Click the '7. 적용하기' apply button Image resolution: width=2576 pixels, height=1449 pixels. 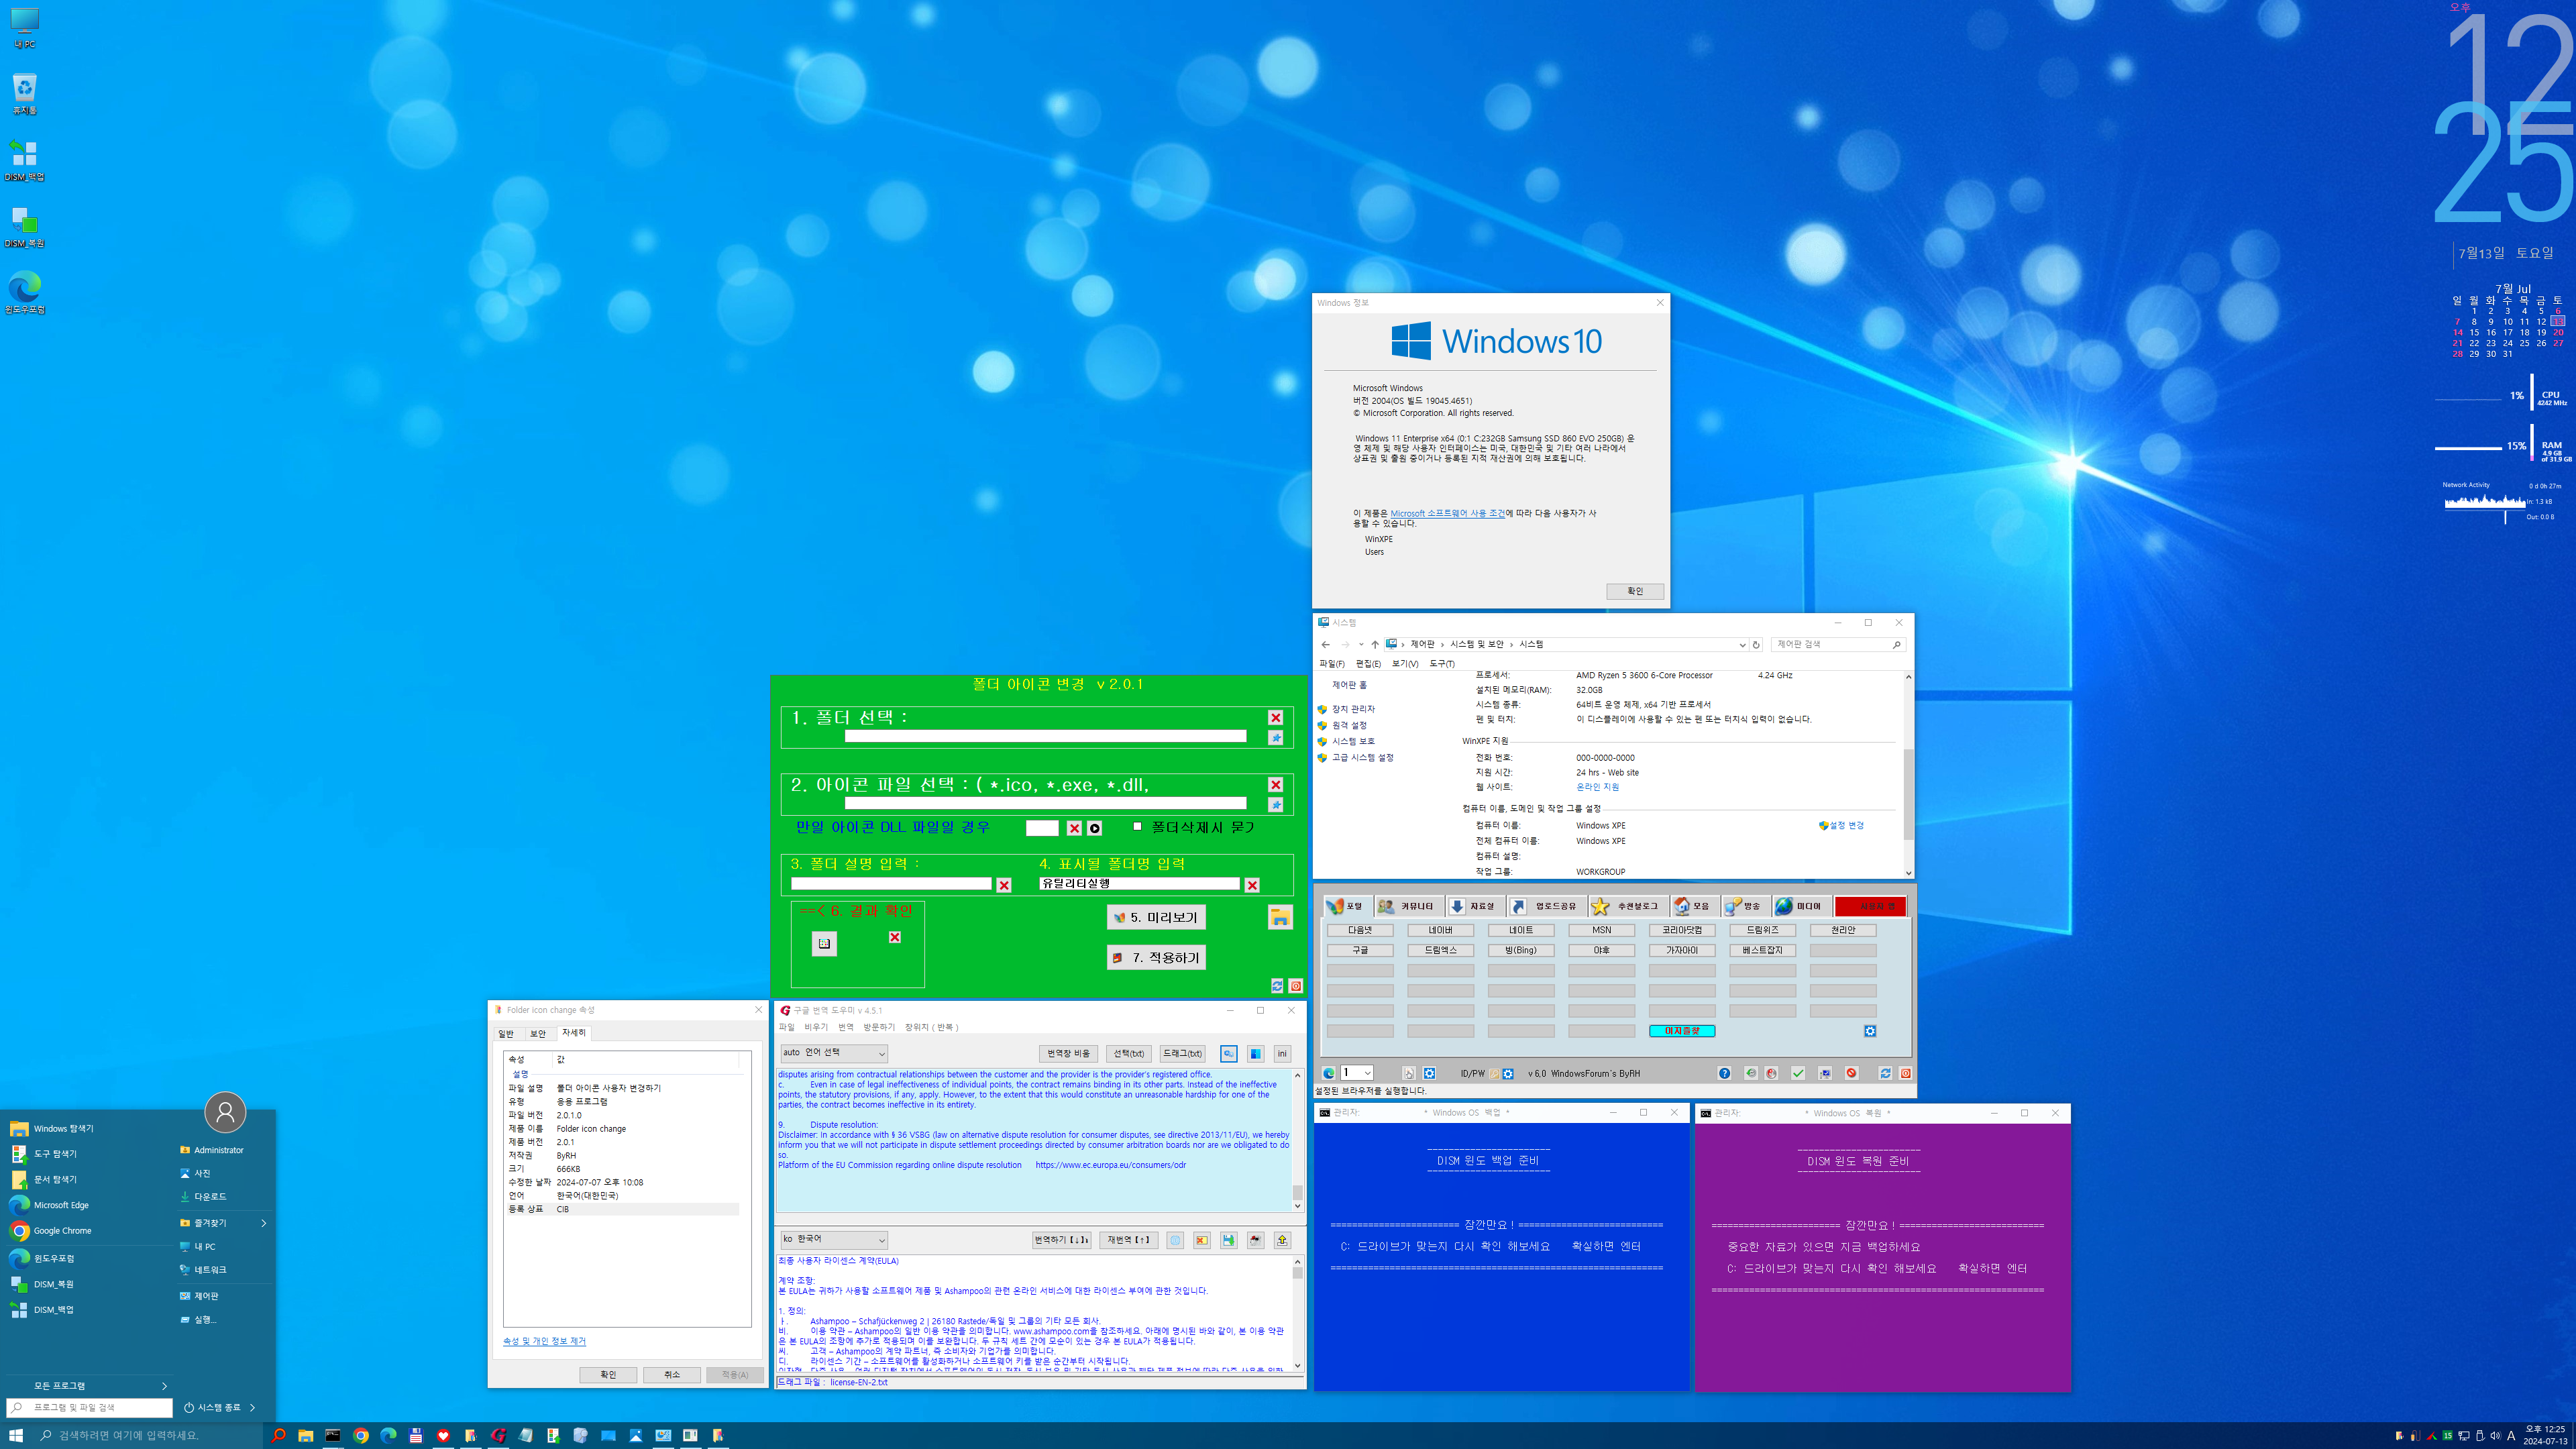[x=1156, y=957]
